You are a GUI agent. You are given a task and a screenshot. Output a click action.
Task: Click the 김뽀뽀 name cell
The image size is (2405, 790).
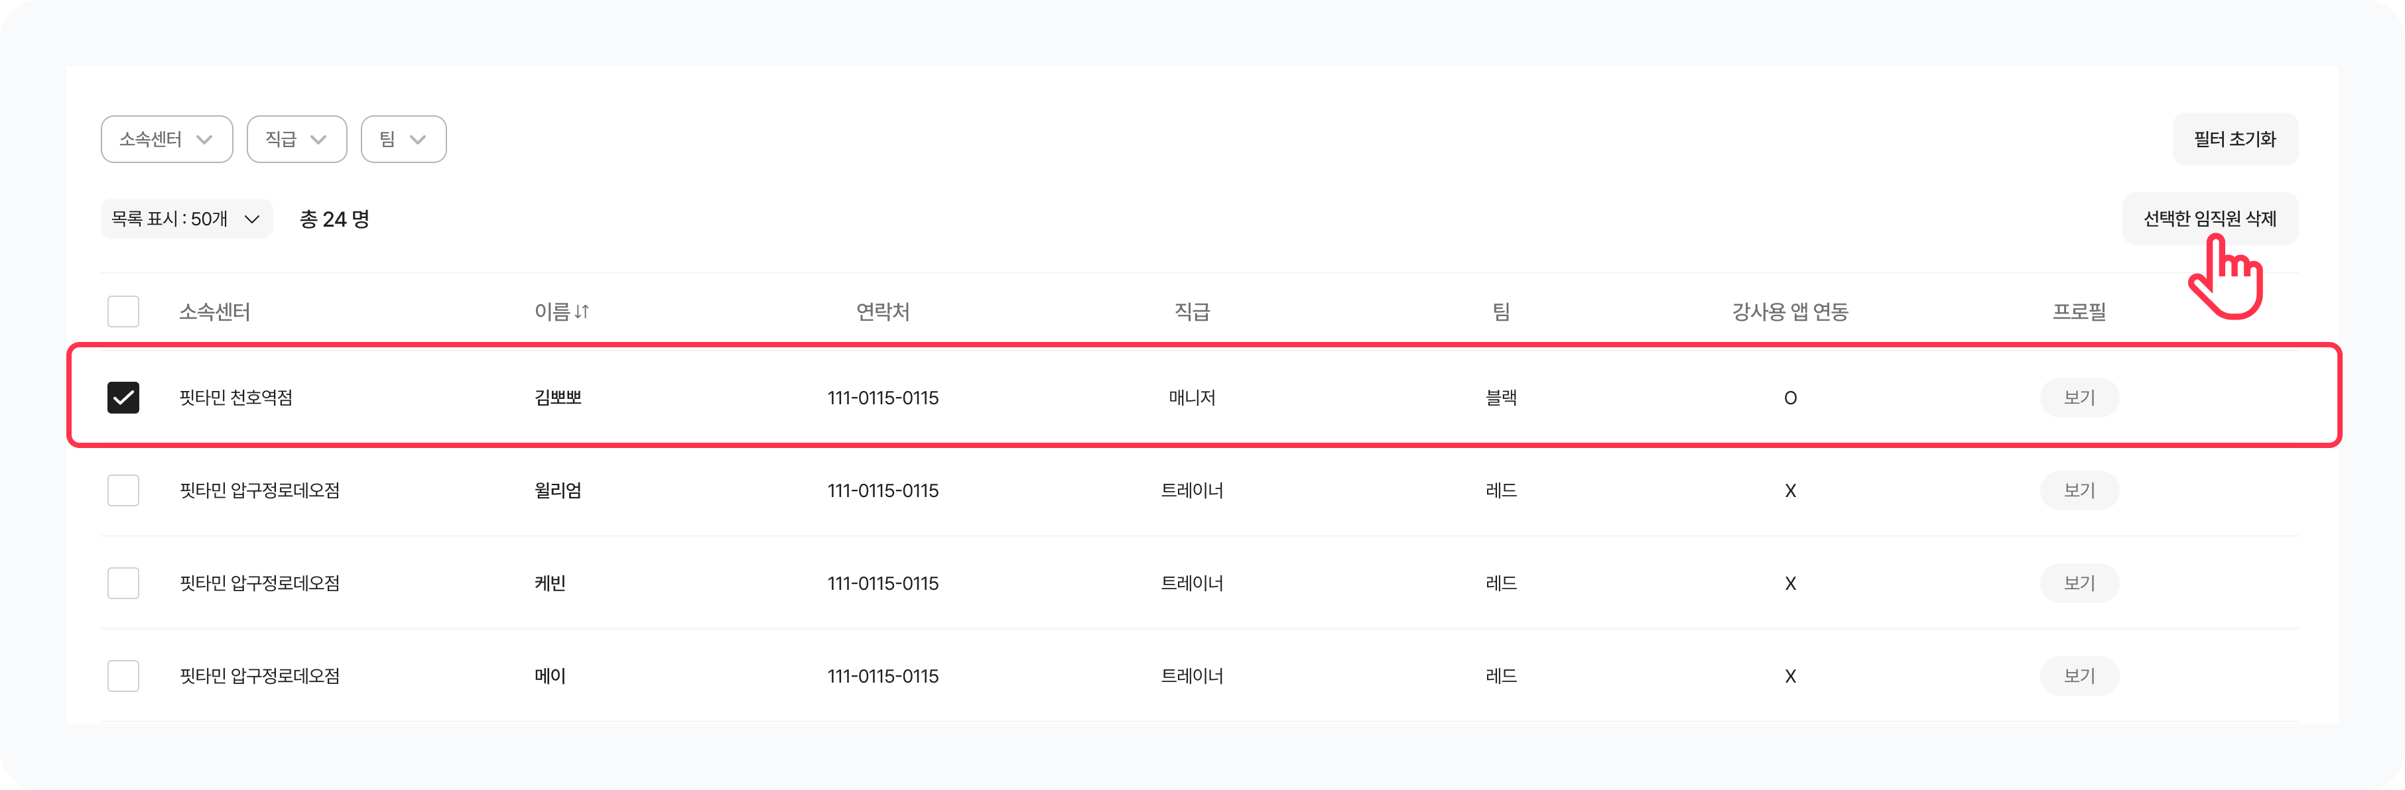[x=557, y=398]
